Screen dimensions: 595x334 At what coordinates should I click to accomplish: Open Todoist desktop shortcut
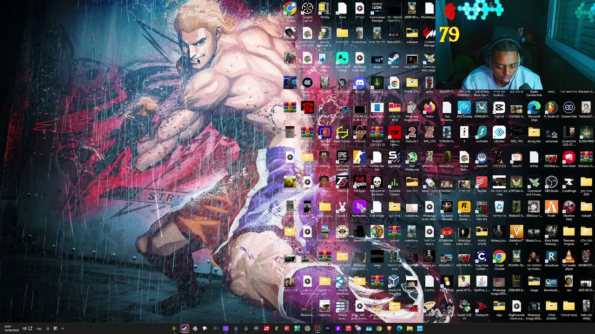482,185
